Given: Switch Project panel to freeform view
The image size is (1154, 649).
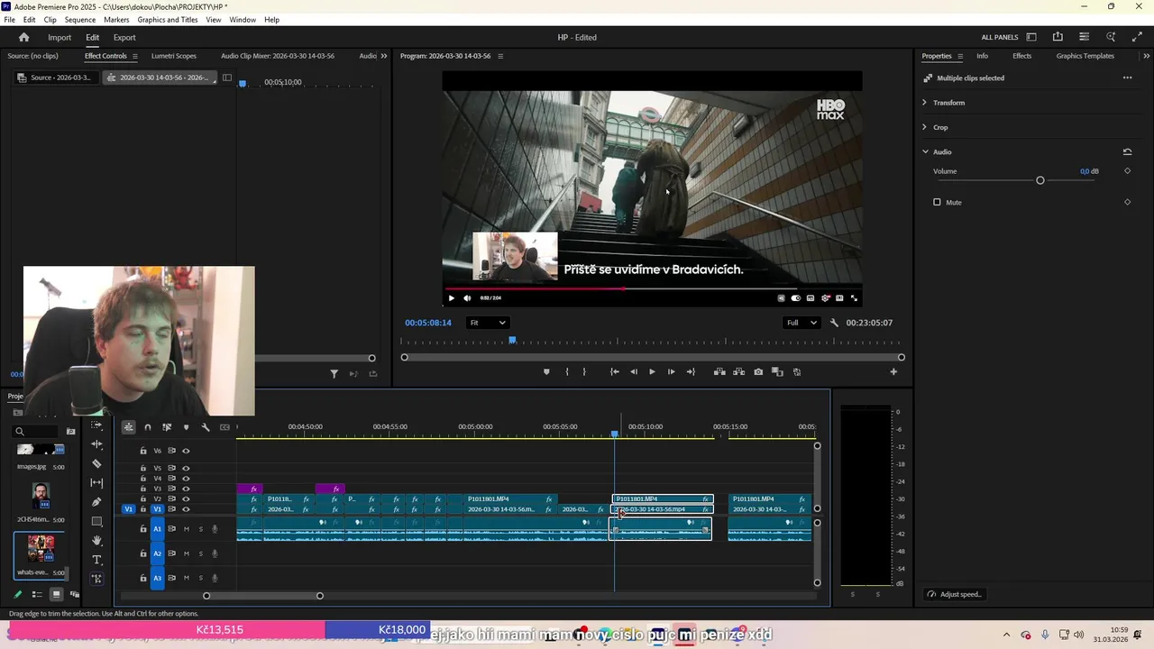Looking at the screenshot, I should (x=75, y=594).
